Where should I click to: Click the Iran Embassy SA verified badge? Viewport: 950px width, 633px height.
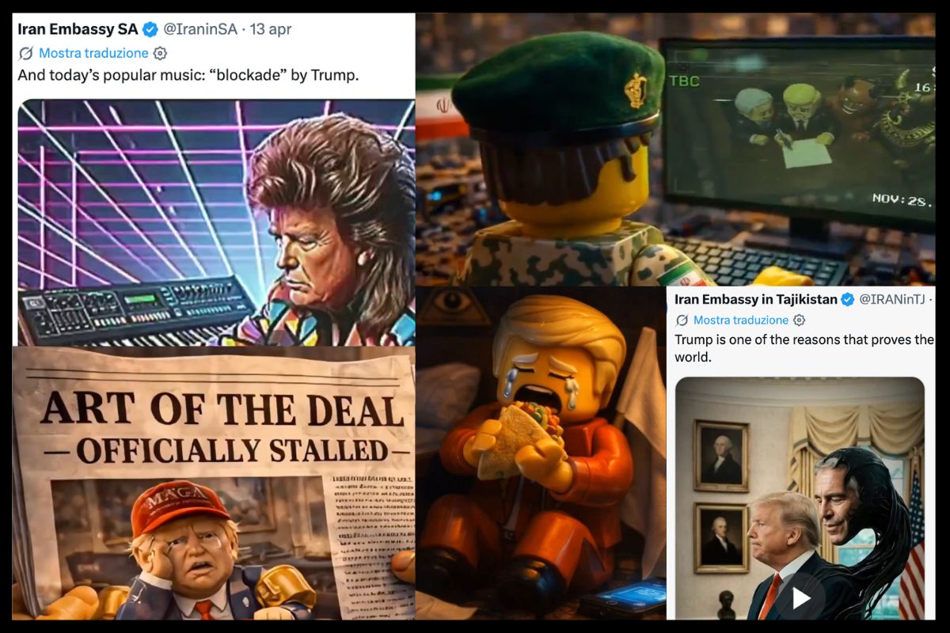pyautogui.click(x=150, y=30)
